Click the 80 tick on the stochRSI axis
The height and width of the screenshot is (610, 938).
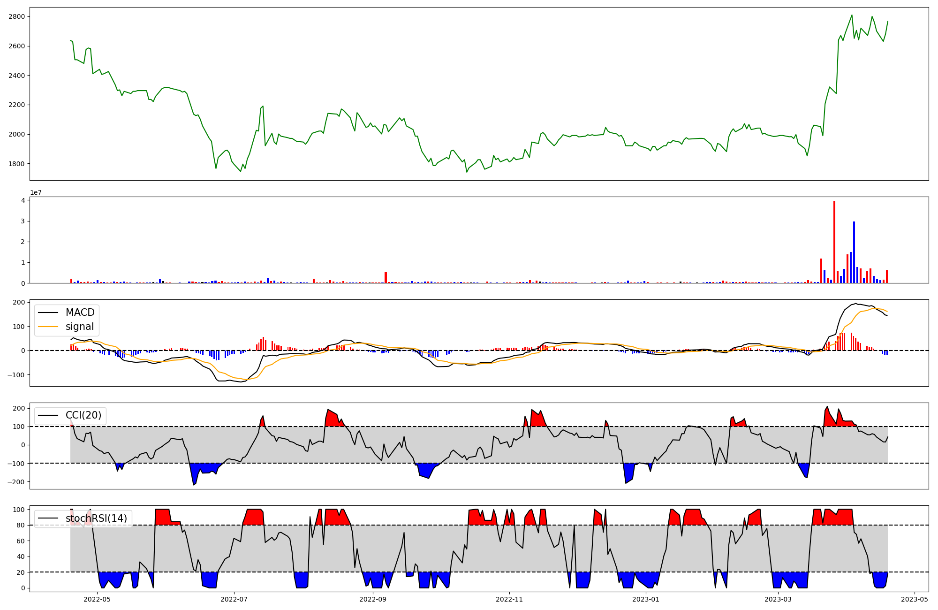click(21, 525)
